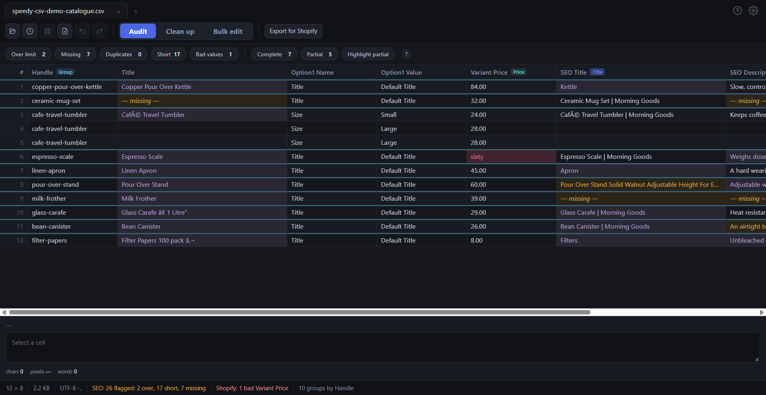Click the Option1 Value column header
The image size is (766, 395).
[421, 72]
